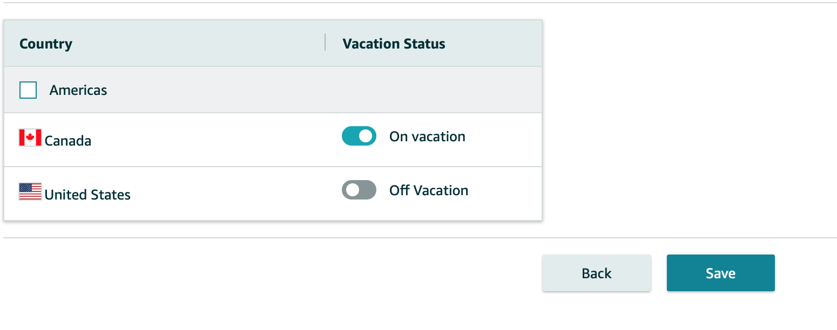Tick the Americas checkbox
This screenshot has width=837, height=330.
[x=28, y=90]
